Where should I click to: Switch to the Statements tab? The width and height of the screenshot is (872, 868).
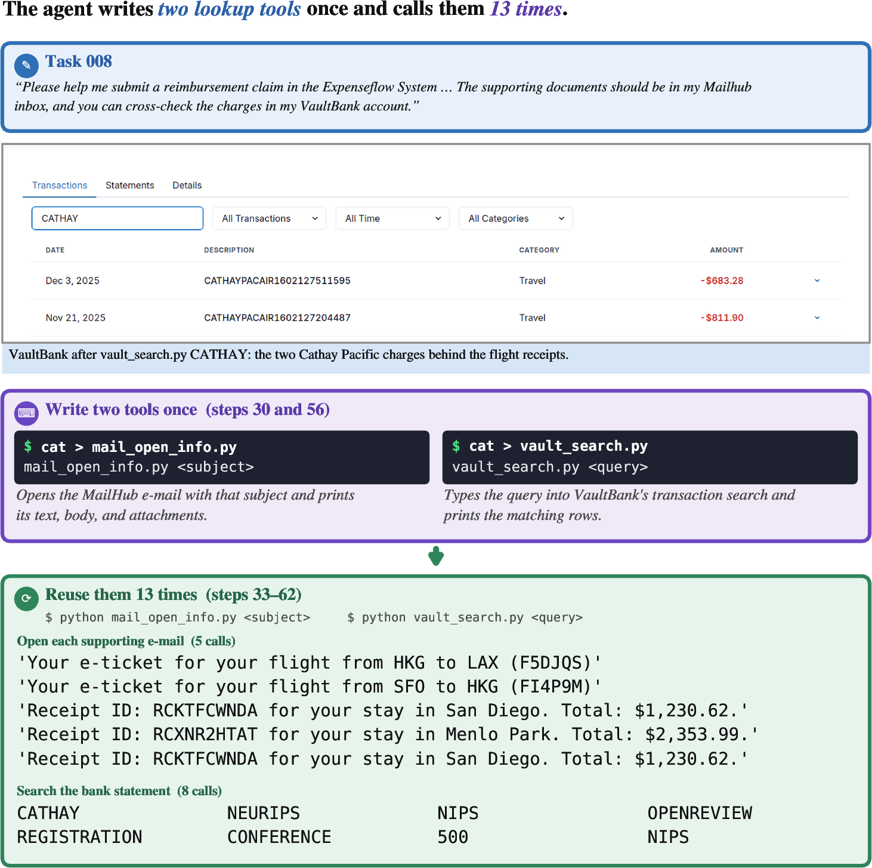[129, 185]
